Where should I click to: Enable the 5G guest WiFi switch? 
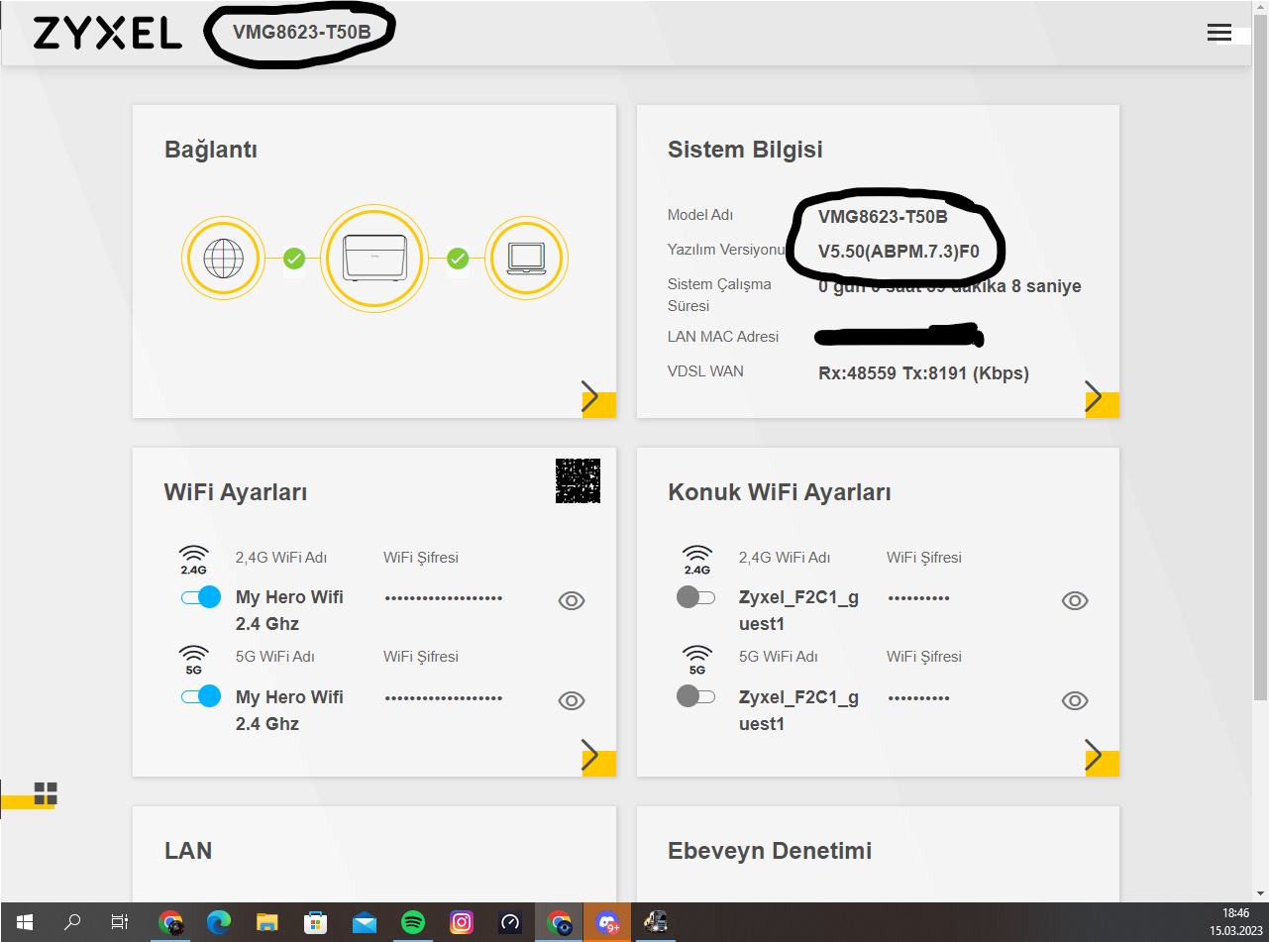coord(695,696)
